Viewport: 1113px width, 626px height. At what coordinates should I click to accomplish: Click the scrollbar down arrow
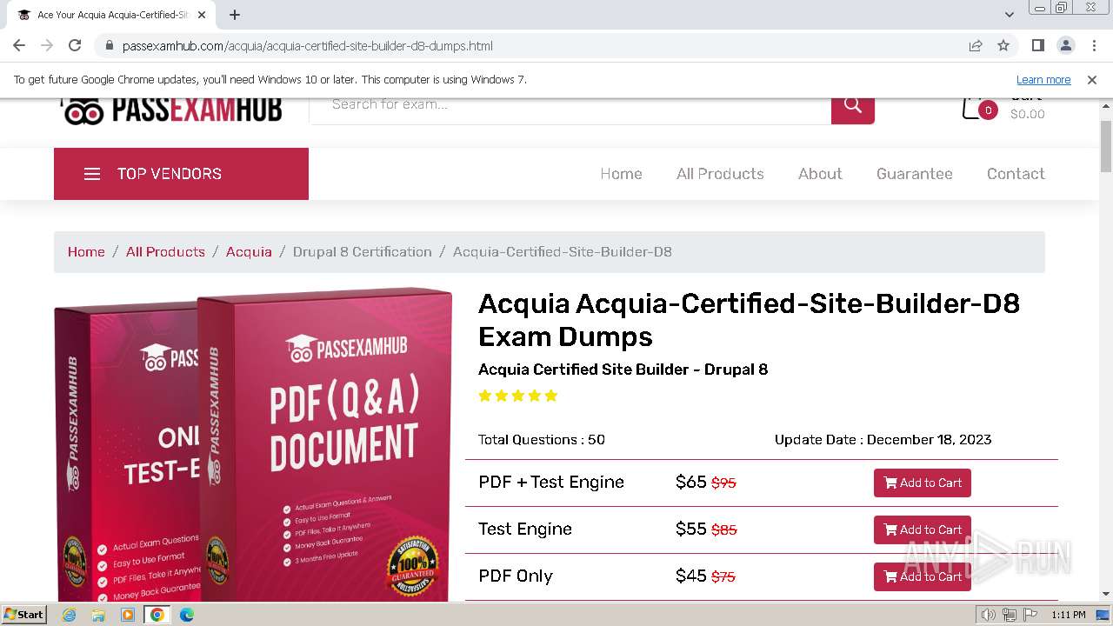(1105, 594)
